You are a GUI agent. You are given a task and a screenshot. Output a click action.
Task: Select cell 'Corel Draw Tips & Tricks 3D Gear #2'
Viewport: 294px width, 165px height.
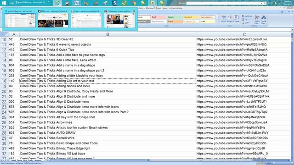click(107, 39)
